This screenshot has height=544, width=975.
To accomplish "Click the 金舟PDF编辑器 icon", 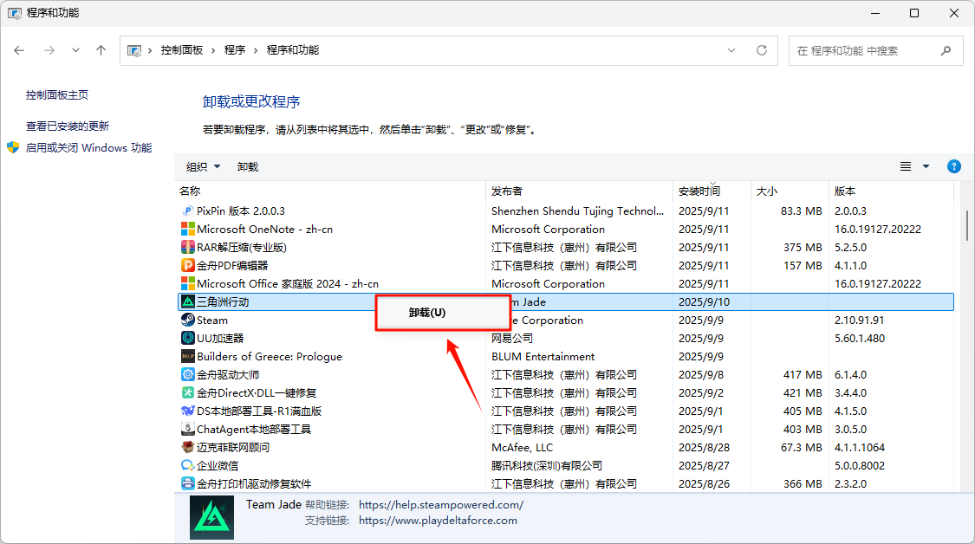I will (187, 265).
